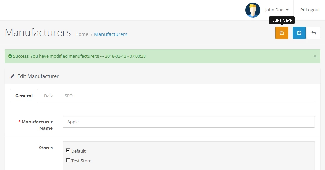The height and width of the screenshot is (170, 325).
Task: Switch to the SEO tab
Action: pos(68,96)
